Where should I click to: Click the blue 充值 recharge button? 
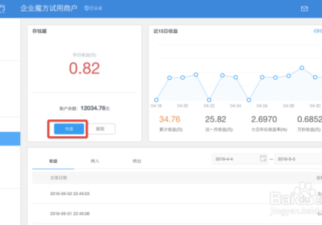(69, 129)
